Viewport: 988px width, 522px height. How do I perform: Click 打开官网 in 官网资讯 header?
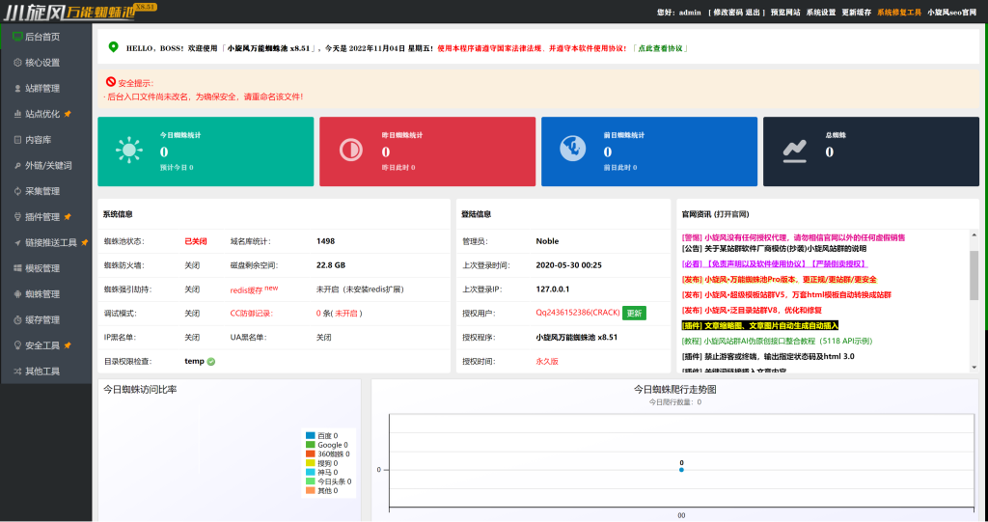click(x=731, y=214)
